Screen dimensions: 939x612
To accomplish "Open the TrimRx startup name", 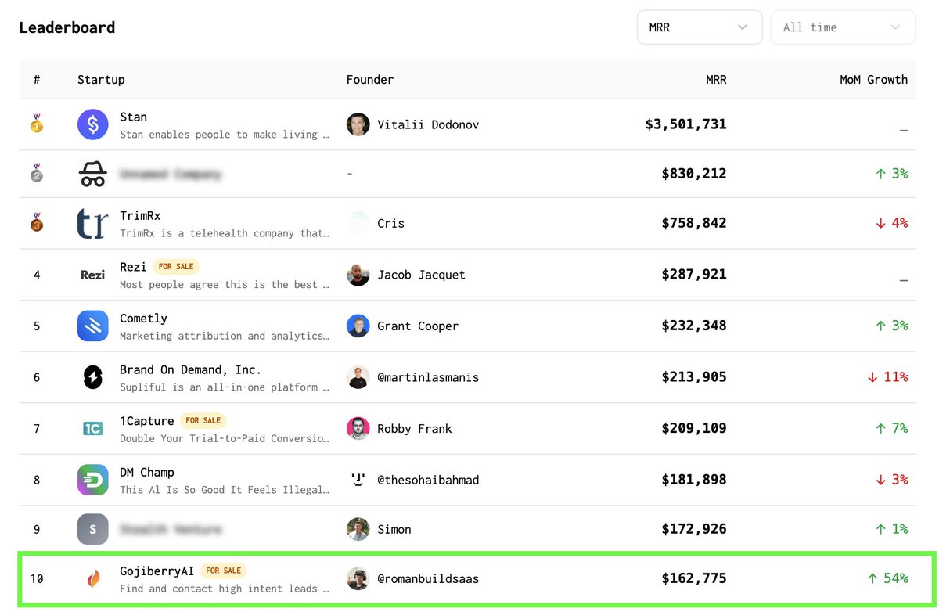I will [x=140, y=215].
